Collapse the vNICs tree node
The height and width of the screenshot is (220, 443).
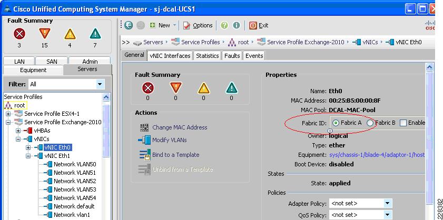tap(18, 139)
